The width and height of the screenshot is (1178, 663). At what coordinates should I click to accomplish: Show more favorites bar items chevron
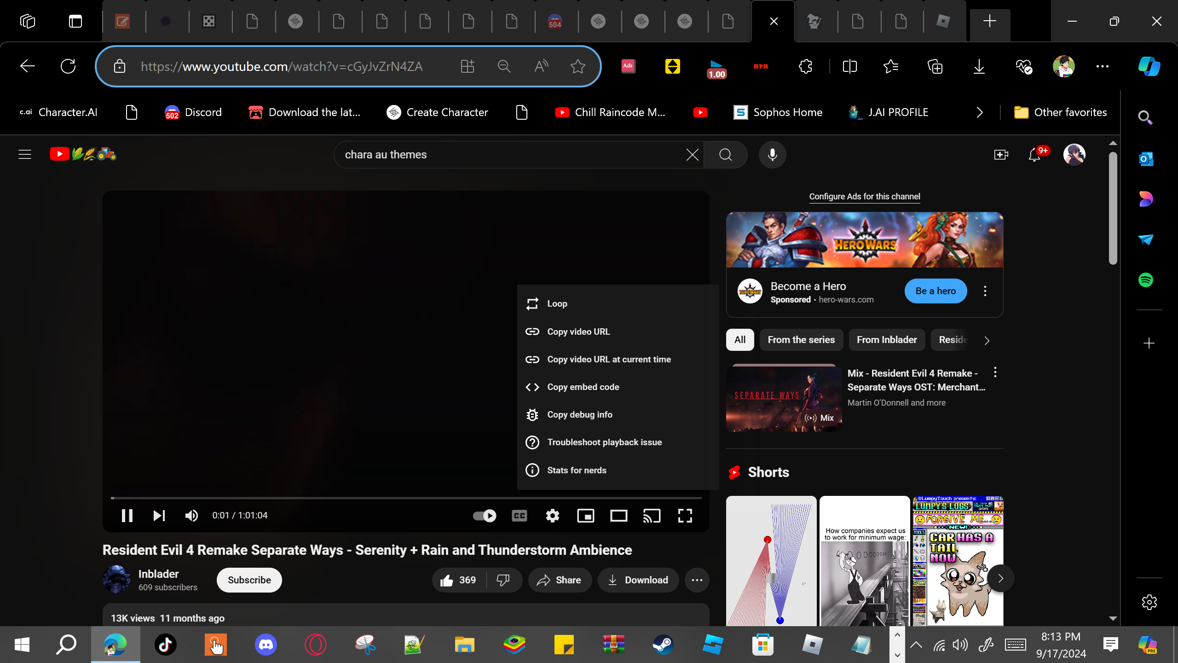coord(980,112)
